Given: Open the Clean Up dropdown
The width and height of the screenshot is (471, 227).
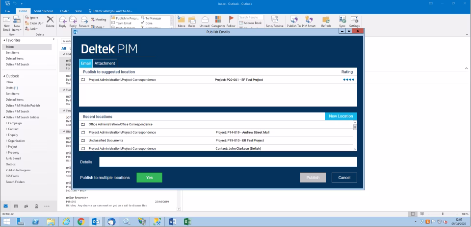Looking at the screenshot, I should tap(34, 23).
